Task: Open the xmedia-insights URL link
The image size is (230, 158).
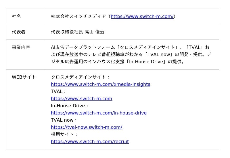Action: [100, 84]
